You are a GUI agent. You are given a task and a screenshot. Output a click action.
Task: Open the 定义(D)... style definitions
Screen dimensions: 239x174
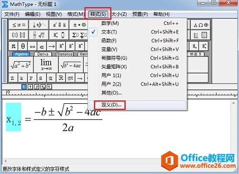point(137,105)
